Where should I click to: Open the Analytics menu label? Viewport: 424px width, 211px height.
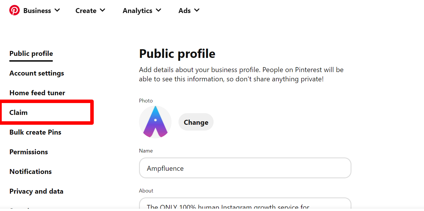[137, 11]
